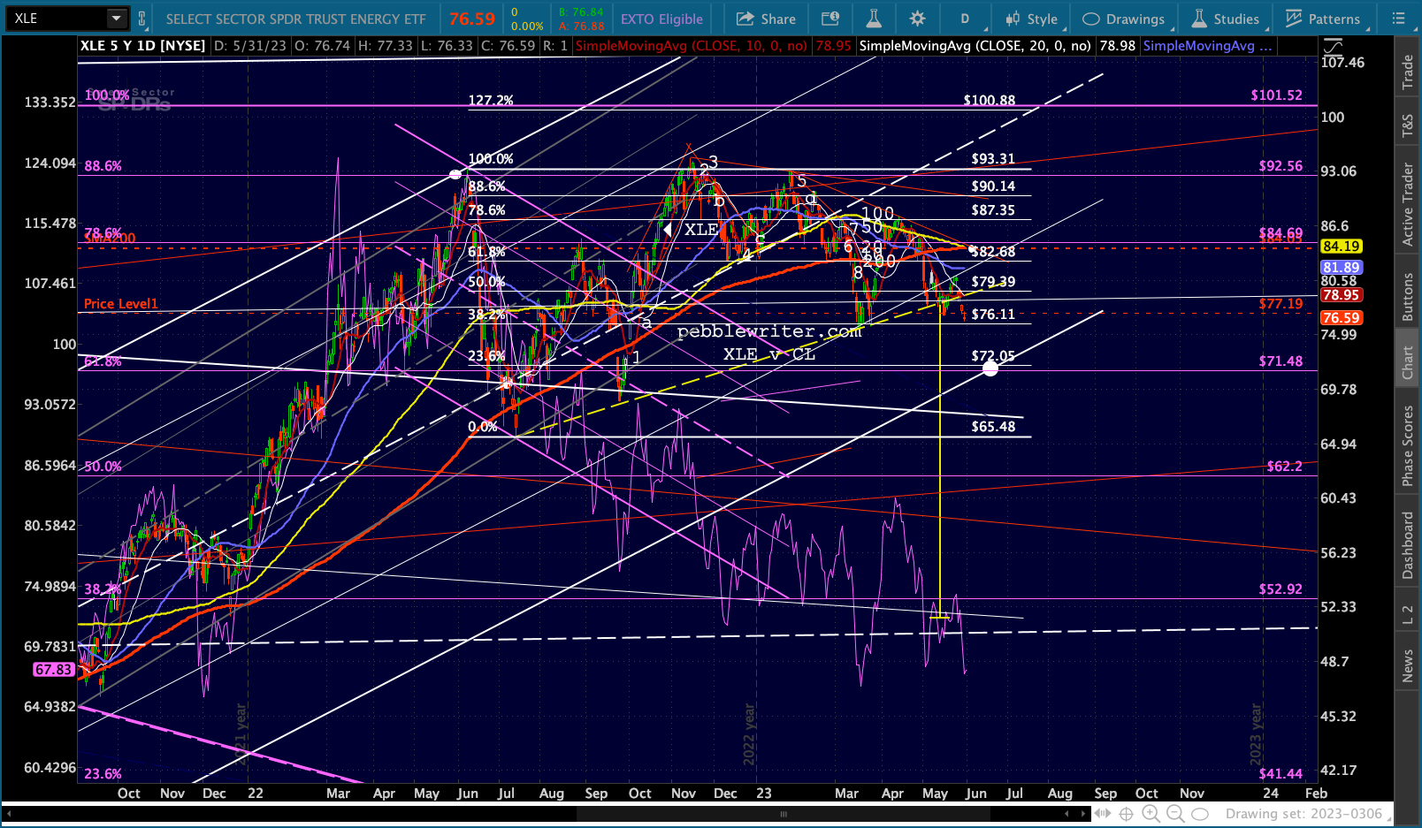Click the SELECT SECTOR SPDR TRUST ENERGY ETF name
This screenshot has height=828, width=1422.
(296, 19)
